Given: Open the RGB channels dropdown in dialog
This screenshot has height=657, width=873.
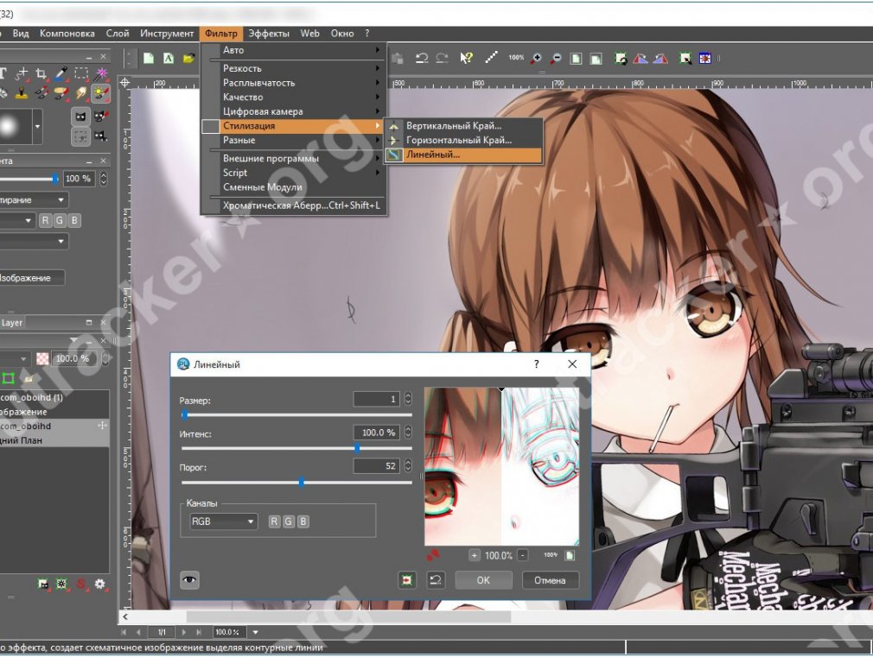Looking at the screenshot, I should pos(223,521).
